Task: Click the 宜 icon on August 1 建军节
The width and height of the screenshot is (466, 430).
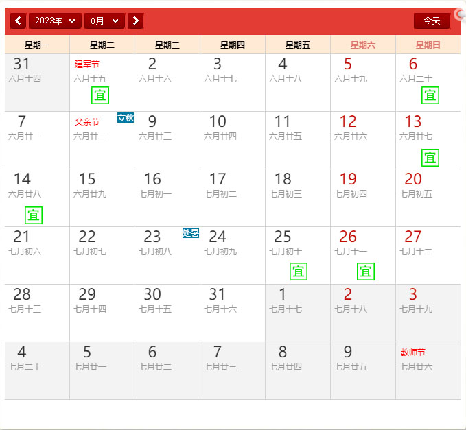Action: tap(100, 95)
